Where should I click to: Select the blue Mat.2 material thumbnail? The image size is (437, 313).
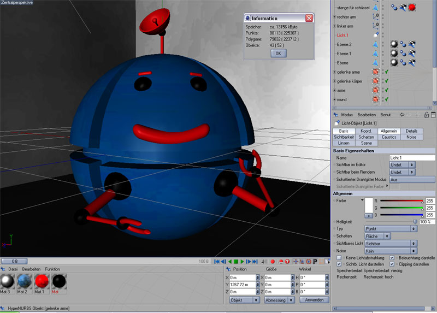pos(23,281)
